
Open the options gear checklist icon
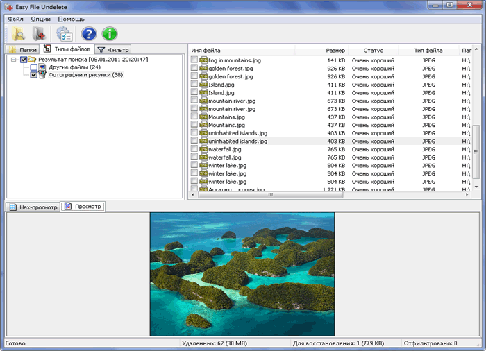[65, 34]
